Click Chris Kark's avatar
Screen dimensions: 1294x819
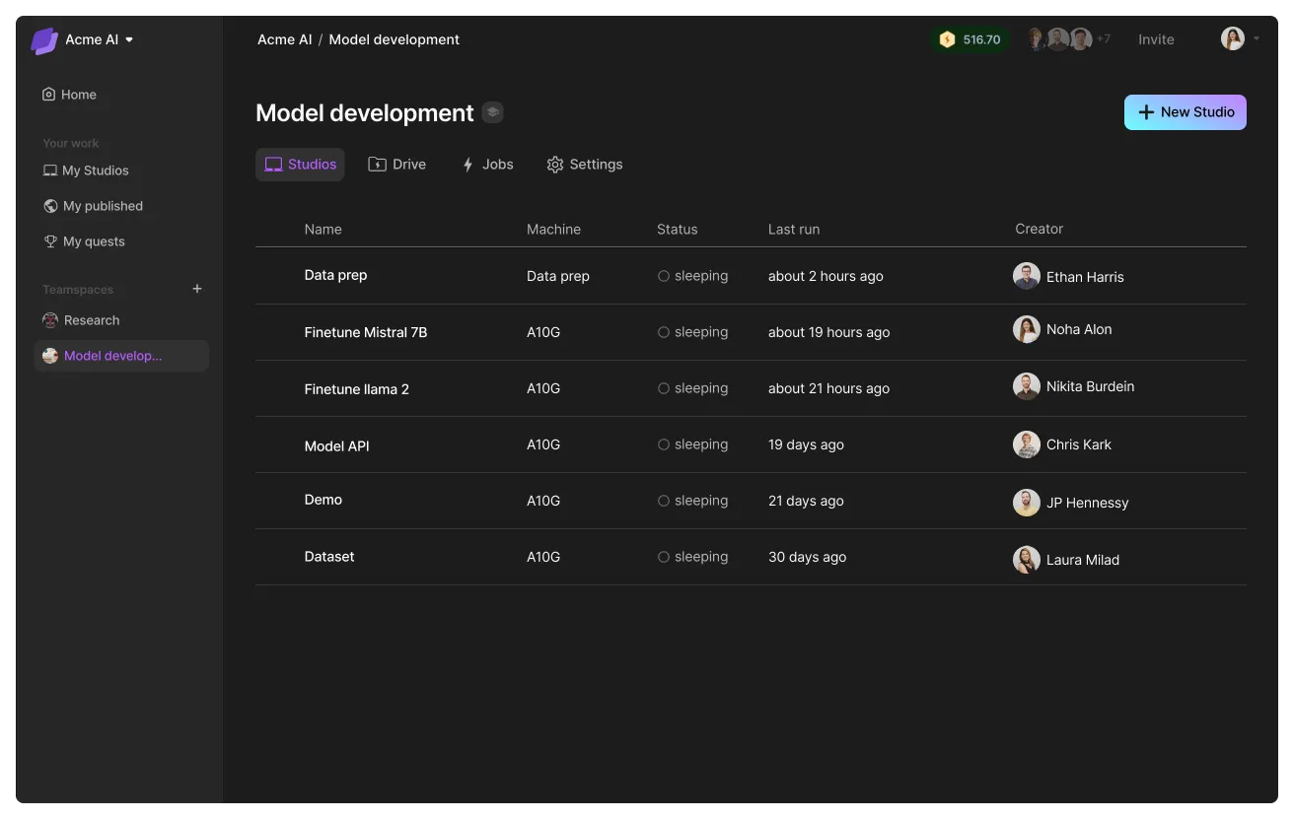click(1027, 444)
